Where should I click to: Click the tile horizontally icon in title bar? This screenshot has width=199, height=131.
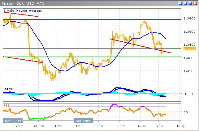pyautogui.click(x=185, y=3)
